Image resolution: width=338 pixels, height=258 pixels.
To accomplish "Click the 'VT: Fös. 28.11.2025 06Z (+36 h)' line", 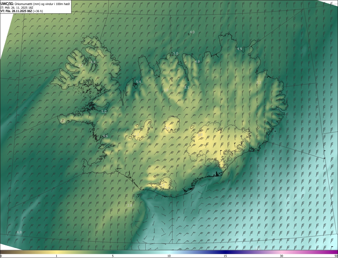I will tap(22, 11).
